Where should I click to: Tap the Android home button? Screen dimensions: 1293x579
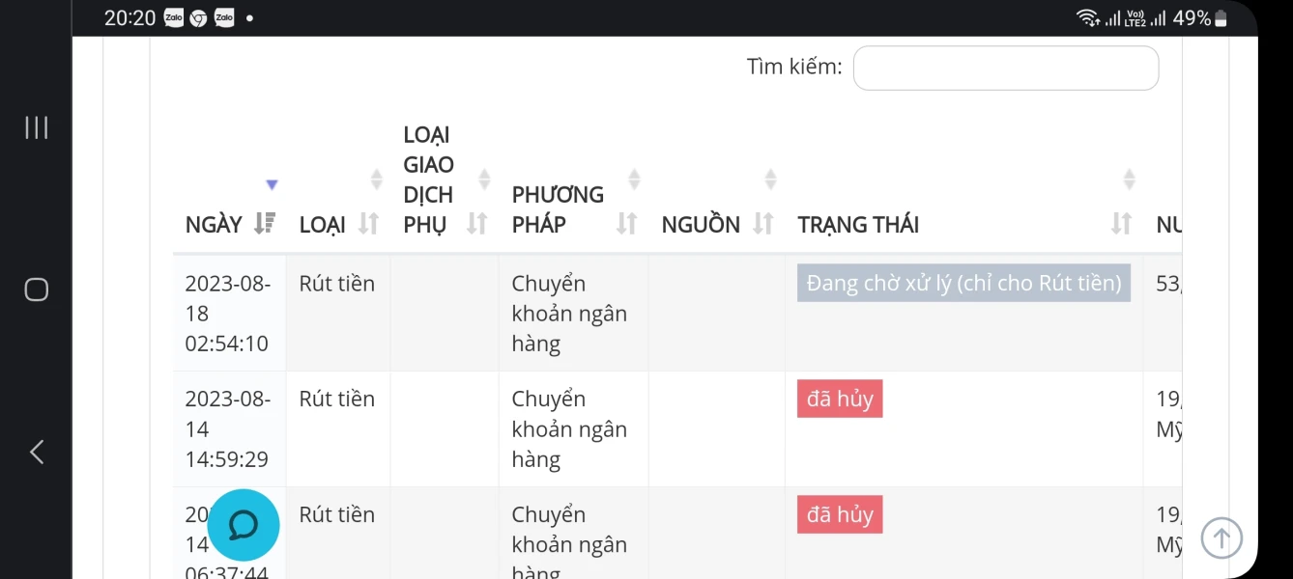[37, 289]
